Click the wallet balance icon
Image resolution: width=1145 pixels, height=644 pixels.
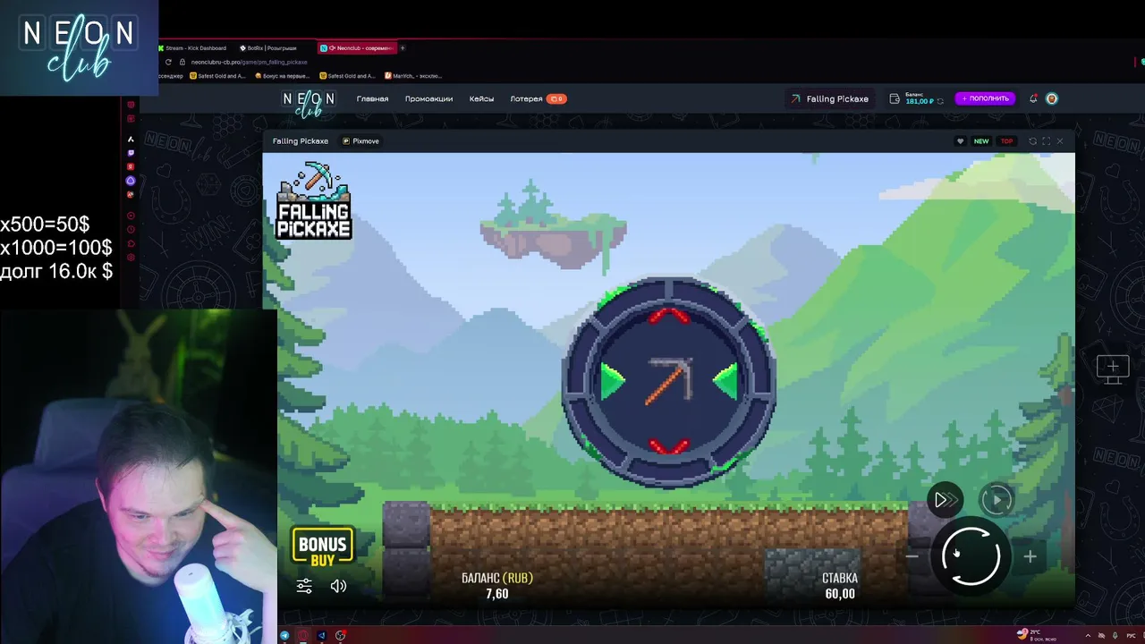[x=895, y=99]
